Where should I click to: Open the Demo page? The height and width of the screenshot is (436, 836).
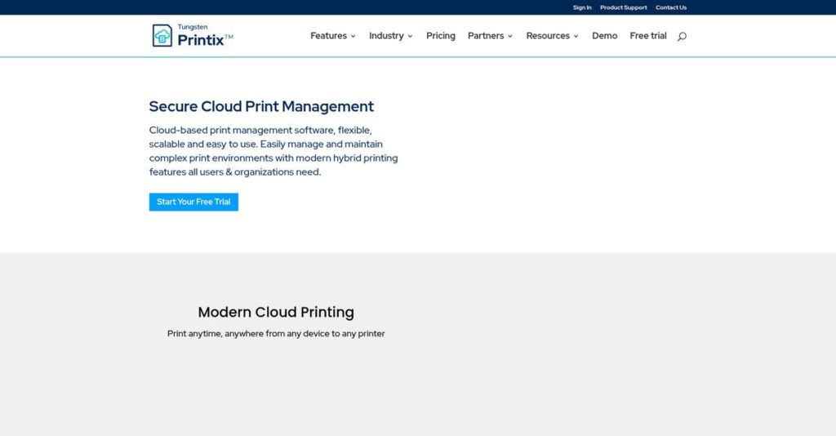pos(605,36)
